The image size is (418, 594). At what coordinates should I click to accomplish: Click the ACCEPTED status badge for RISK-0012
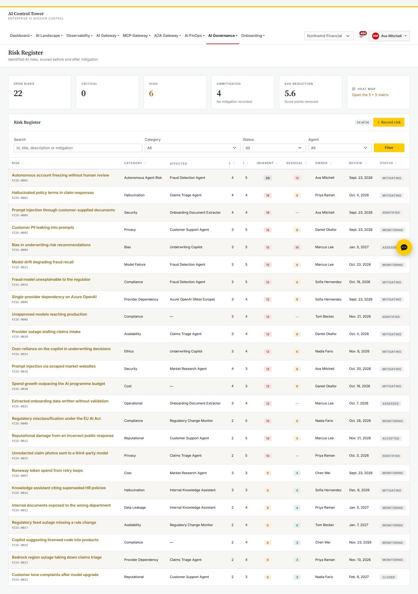pos(391,438)
